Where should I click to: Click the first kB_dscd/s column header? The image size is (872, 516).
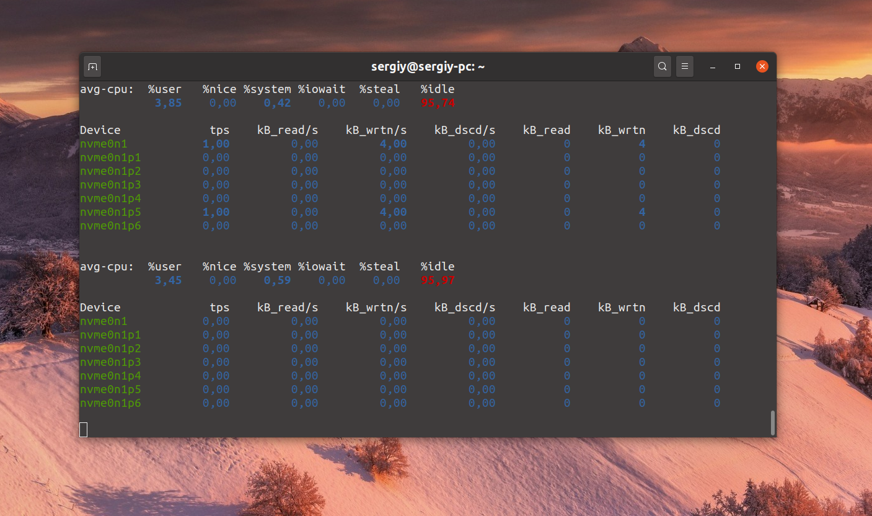[x=465, y=130]
